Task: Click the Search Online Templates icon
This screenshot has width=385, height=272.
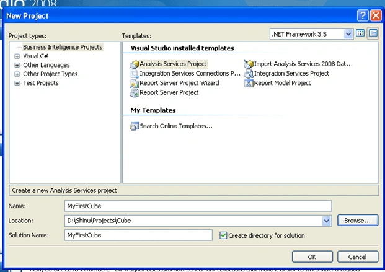Action: tap(135, 126)
